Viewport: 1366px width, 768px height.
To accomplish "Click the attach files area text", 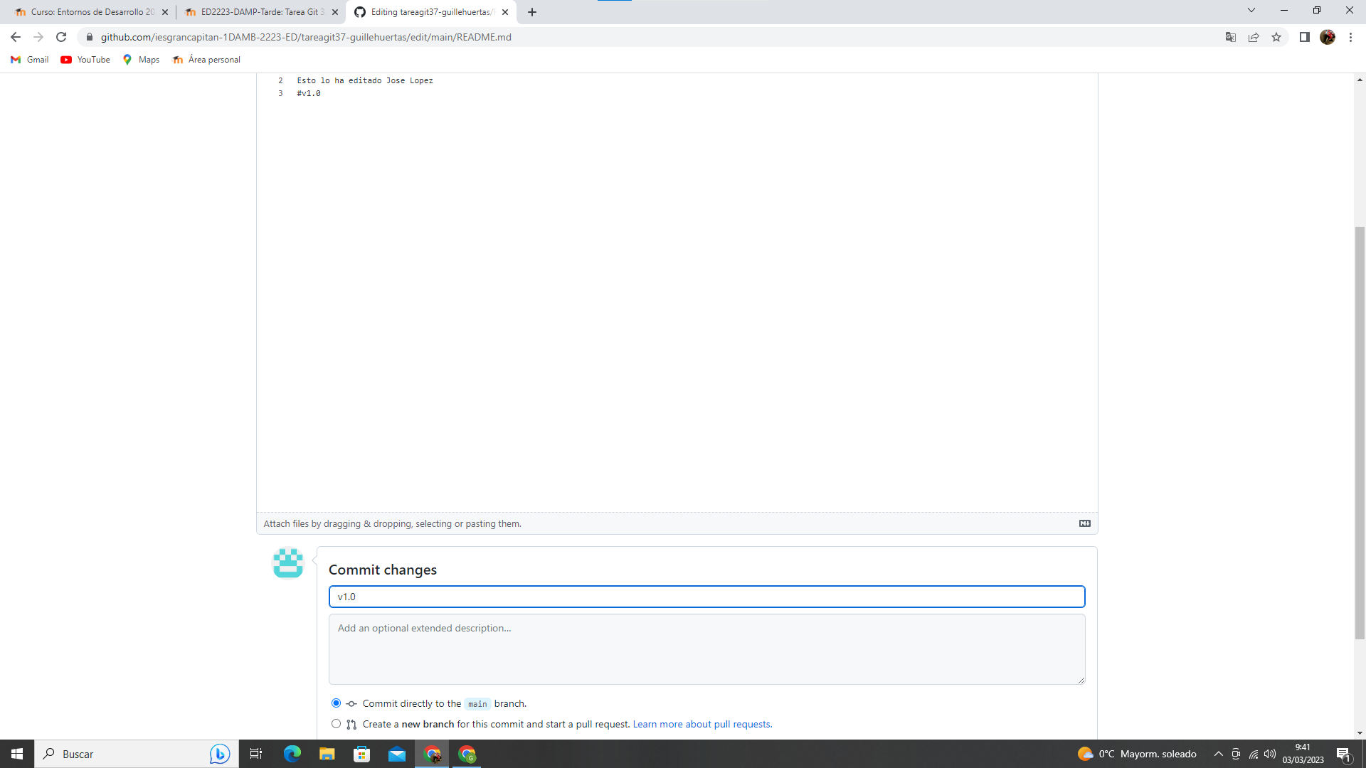I will (x=393, y=523).
